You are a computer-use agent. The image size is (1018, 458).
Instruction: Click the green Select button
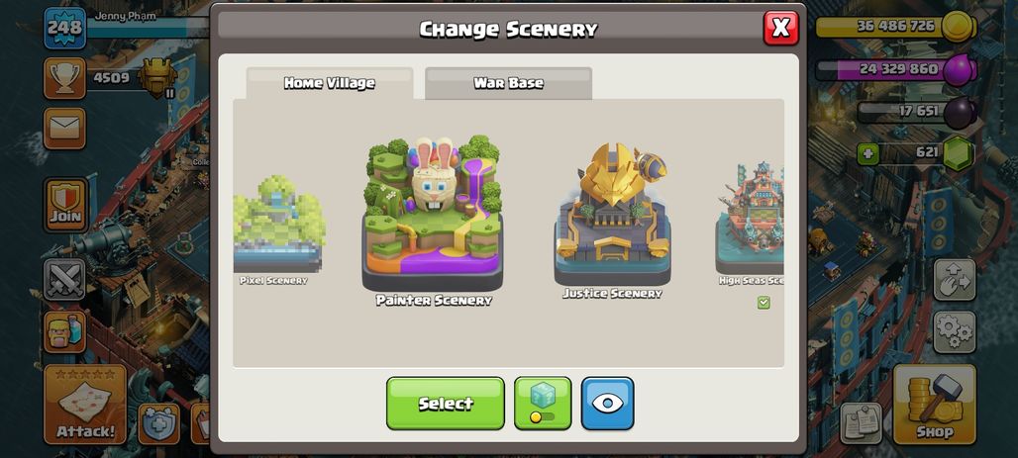point(446,403)
